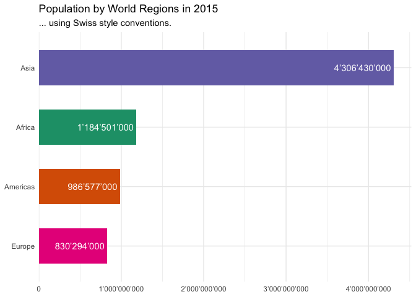This screenshot has height=297, width=416.
Task: Select the 'Americas' y-axis label
Action: coord(19,187)
